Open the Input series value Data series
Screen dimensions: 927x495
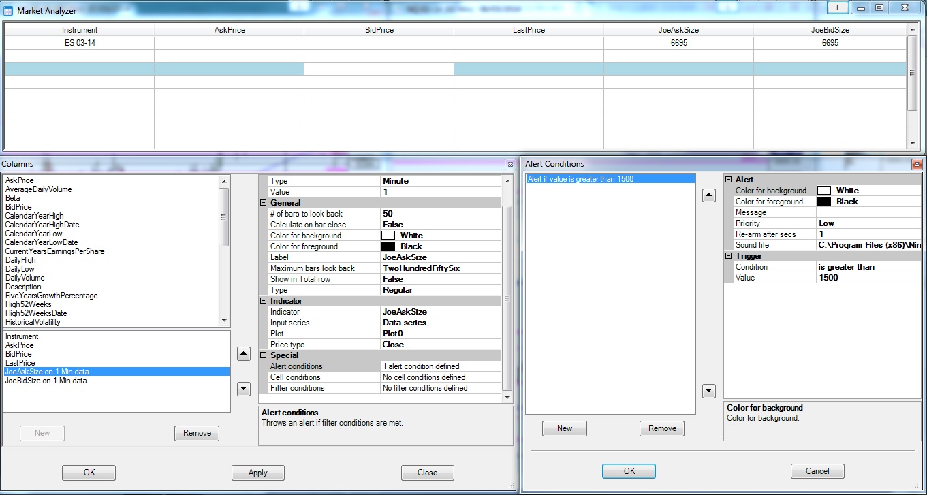click(441, 323)
